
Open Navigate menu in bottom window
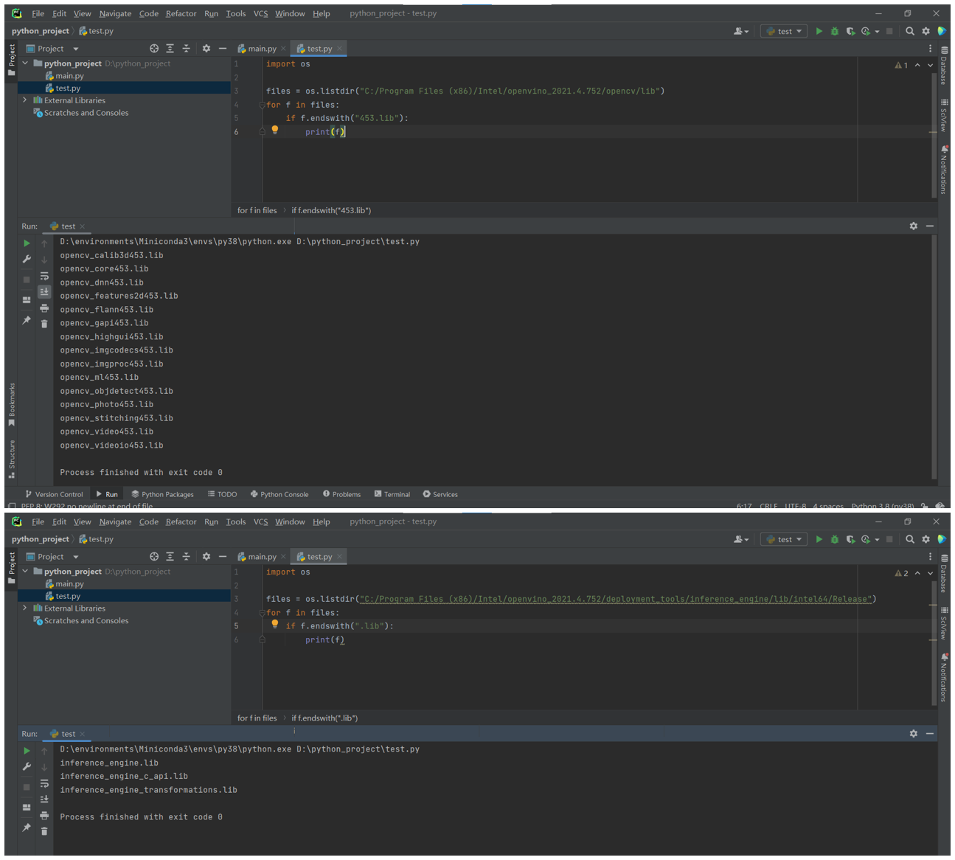coord(115,521)
